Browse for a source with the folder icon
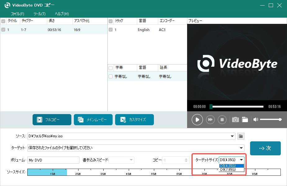Screen dimensions: 287x186 [x=240, y=136]
